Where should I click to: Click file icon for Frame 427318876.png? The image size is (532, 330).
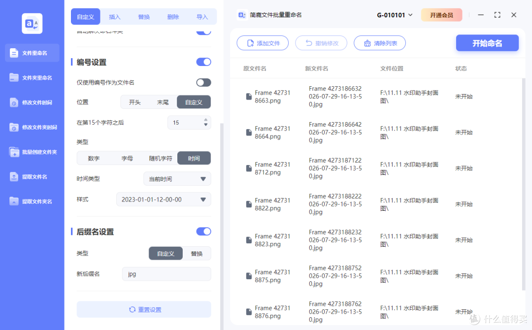point(249,312)
